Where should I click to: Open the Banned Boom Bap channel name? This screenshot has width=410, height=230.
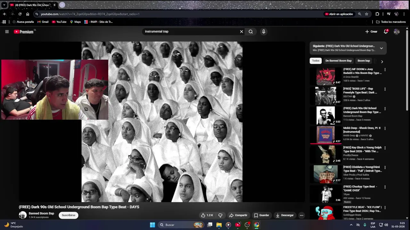41,213
